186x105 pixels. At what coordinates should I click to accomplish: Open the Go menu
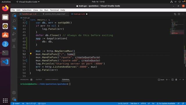point(41,10)
